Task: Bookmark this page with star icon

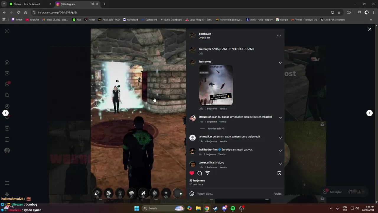Action: pyautogui.click(x=339, y=12)
